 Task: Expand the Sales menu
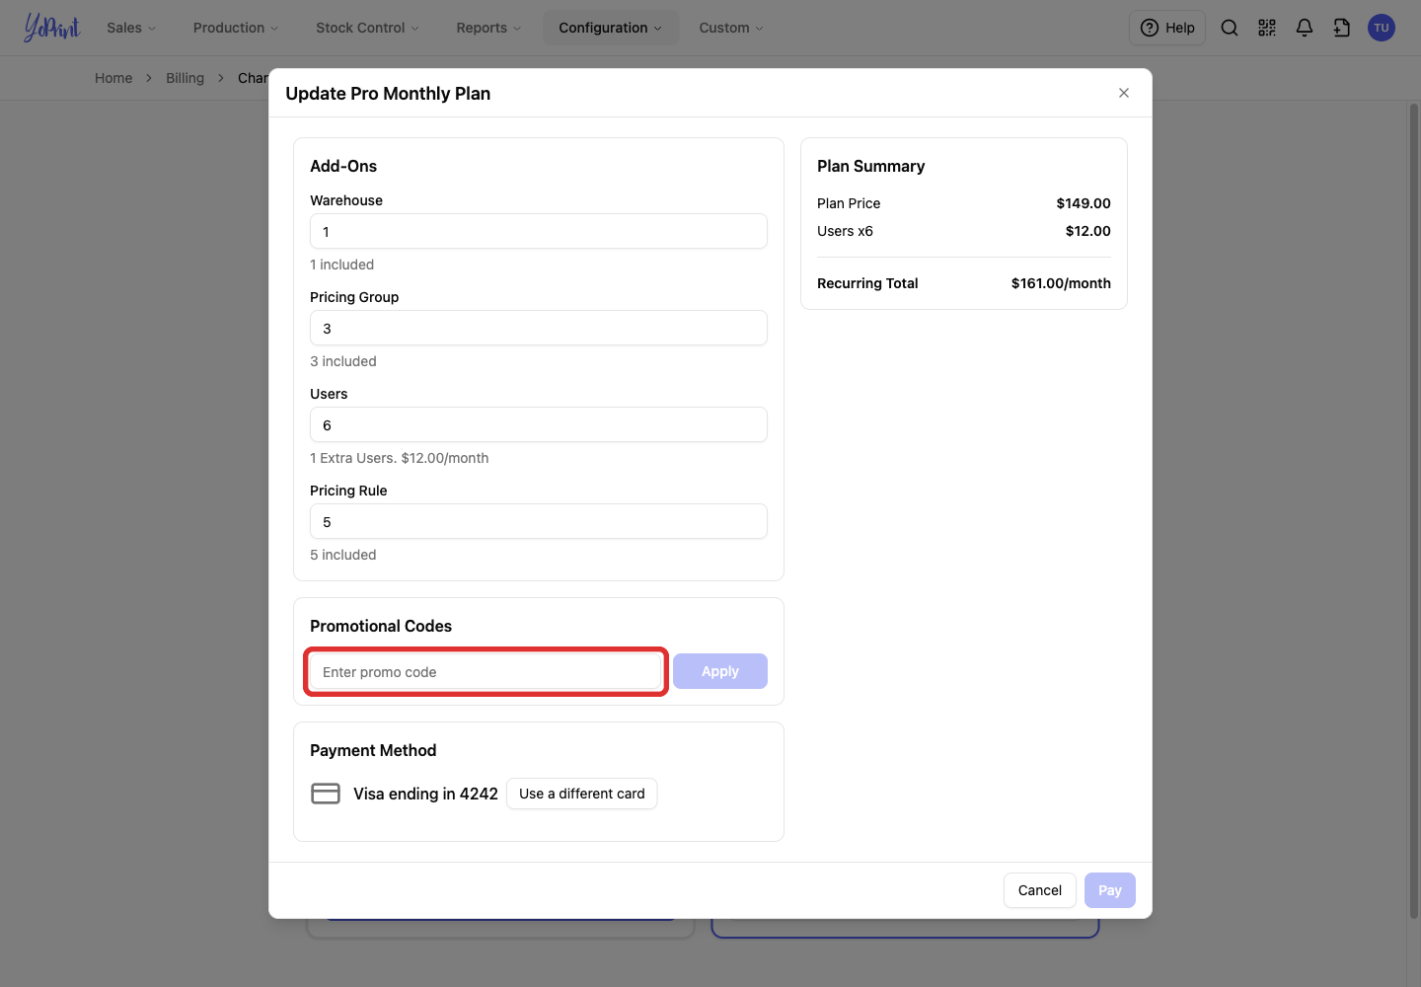pyautogui.click(x=131, y=28)
